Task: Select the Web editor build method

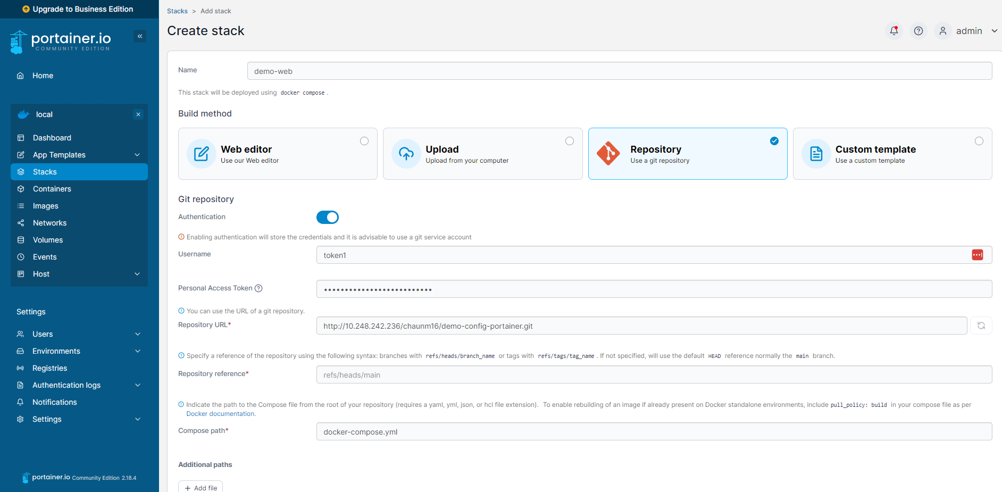Action: point(278,154)
